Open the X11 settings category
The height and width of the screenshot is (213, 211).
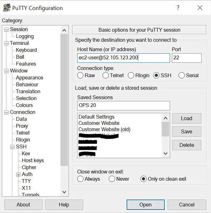pos(26,188)
